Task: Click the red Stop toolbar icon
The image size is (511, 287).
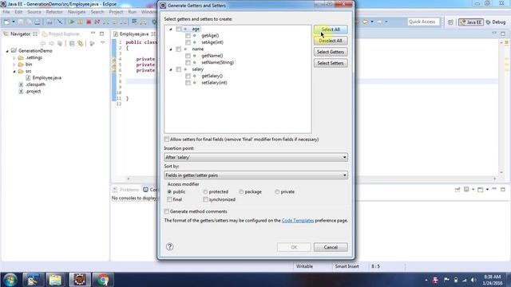Action: click(x=89, y=22)
